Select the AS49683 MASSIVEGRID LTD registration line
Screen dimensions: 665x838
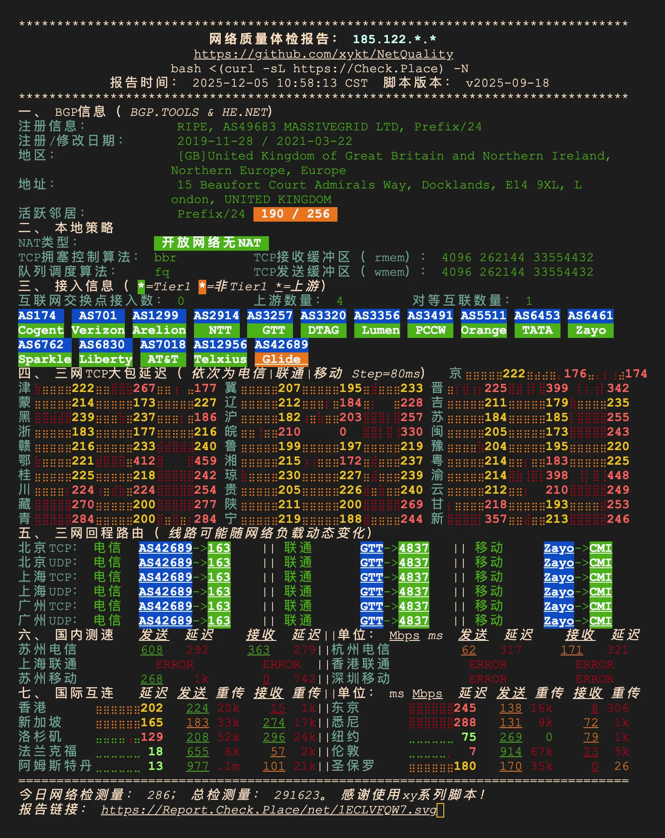[329, 127]
